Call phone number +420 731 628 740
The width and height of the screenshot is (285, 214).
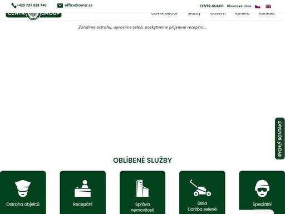pos(32,6)
